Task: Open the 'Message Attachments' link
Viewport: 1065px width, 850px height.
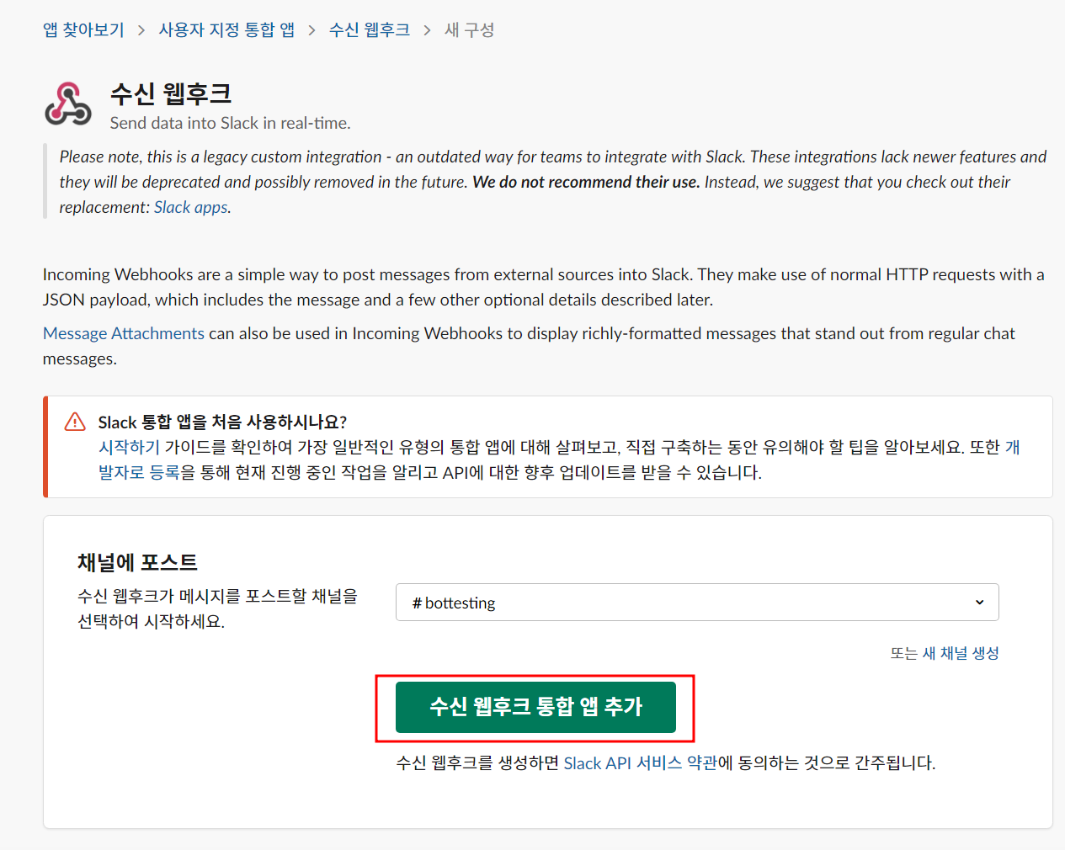Action: 124,333
